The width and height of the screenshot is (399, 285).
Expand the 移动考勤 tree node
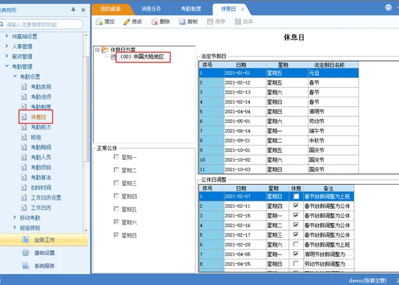click(15, 217)
